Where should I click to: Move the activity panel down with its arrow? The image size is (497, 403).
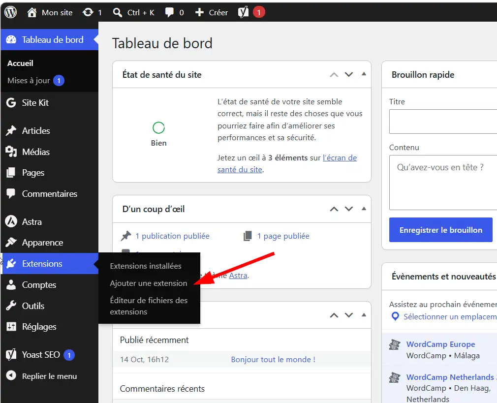pos(349,315)
